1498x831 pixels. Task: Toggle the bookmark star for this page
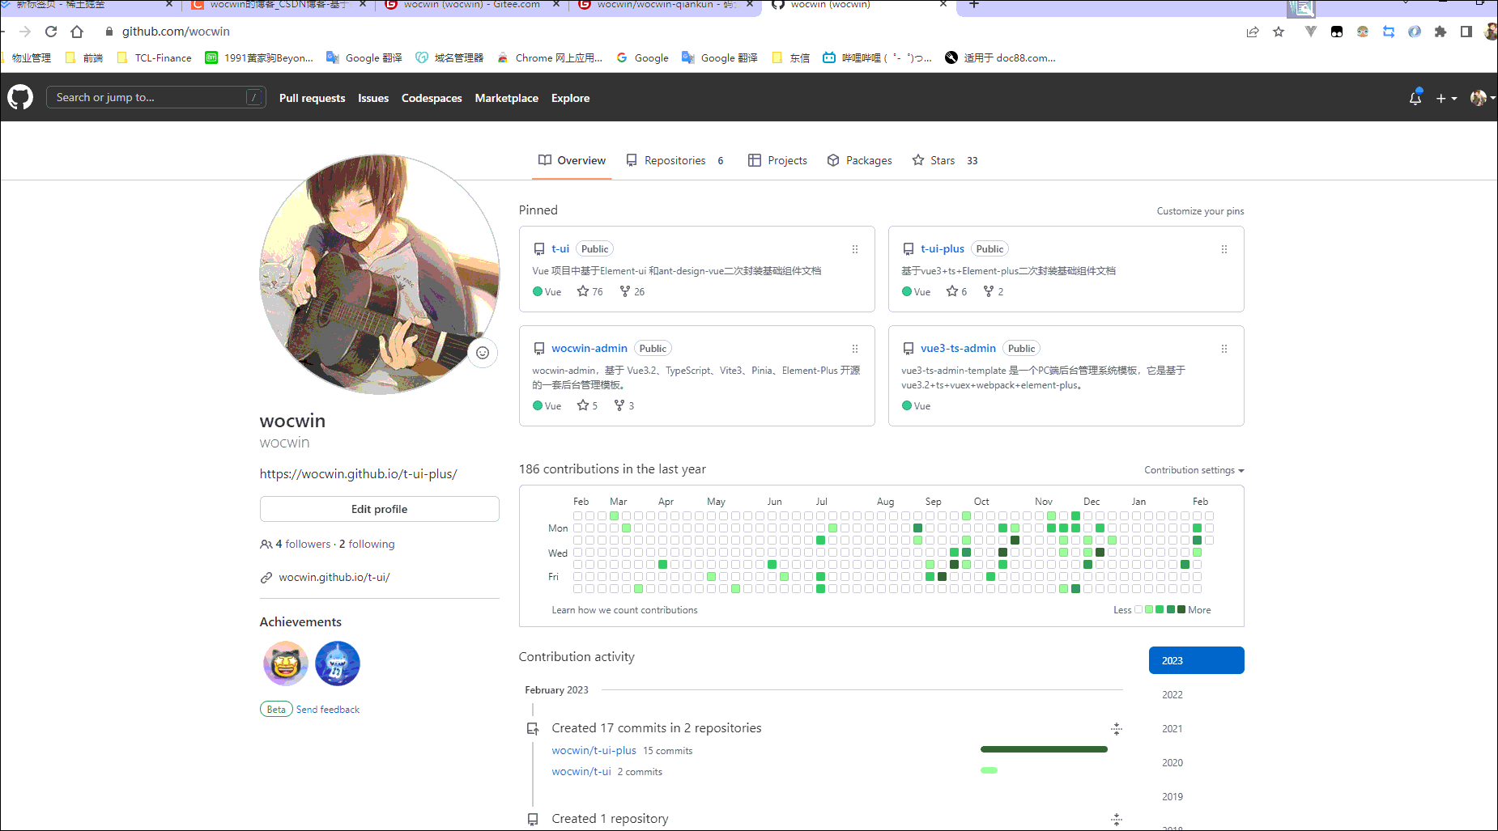(x=1279, y=32)
